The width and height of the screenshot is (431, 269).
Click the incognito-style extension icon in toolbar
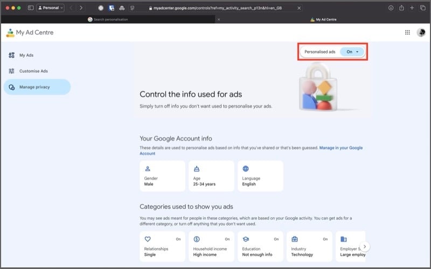point(122,8)
